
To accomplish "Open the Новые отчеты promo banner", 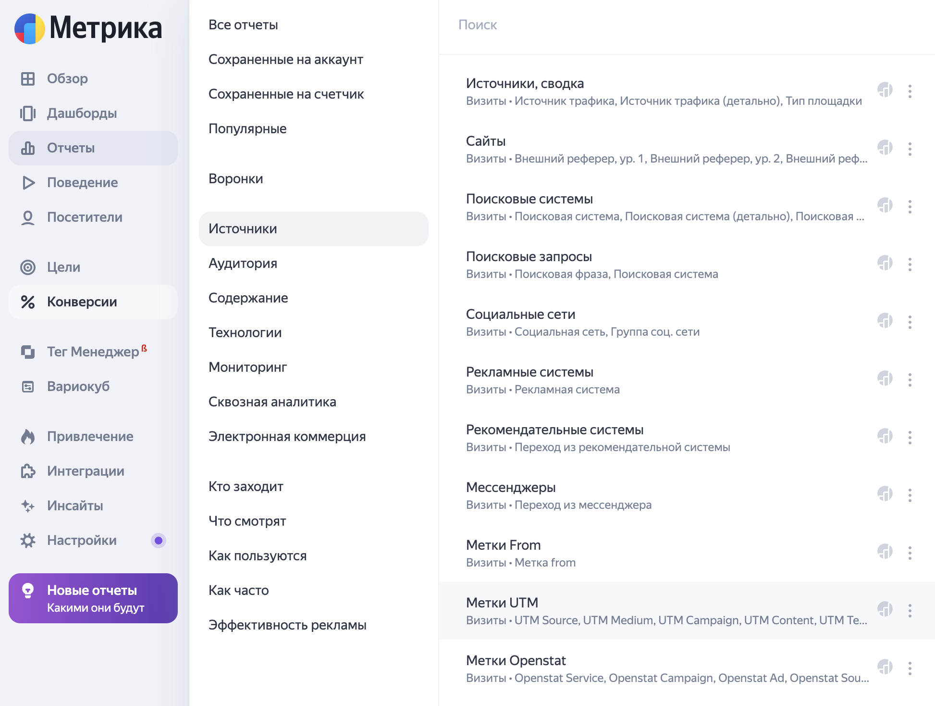I will [x=93, y=598].
